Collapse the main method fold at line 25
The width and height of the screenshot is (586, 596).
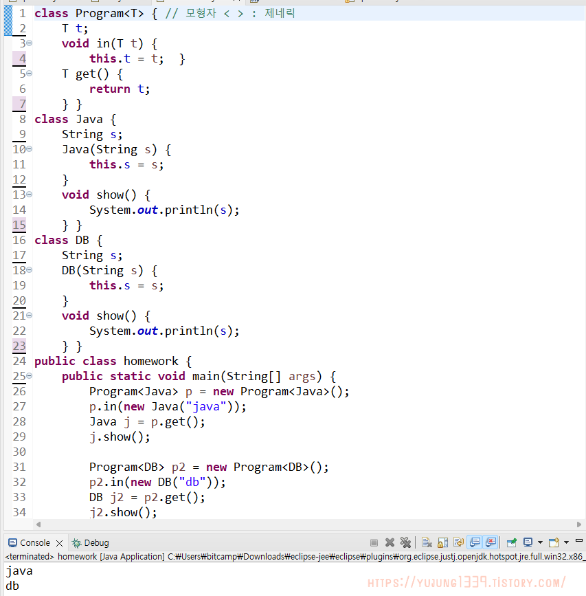click(x=30, y=375)
